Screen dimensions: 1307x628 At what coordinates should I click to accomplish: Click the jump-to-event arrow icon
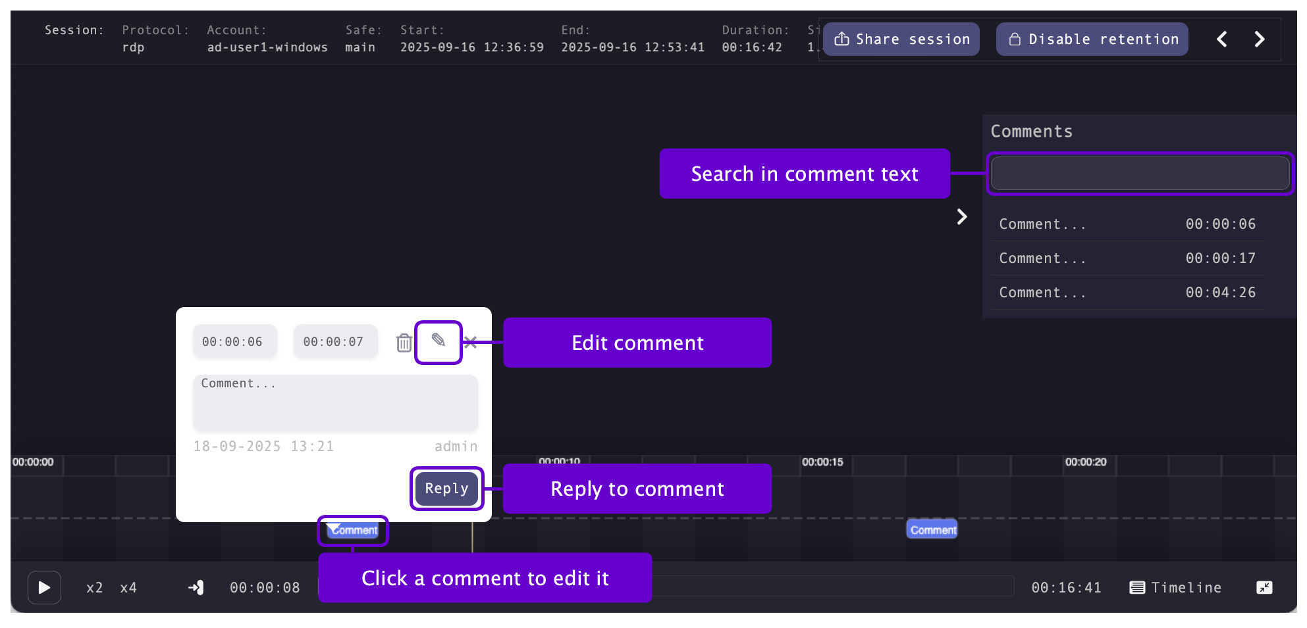tap(196, 587)
